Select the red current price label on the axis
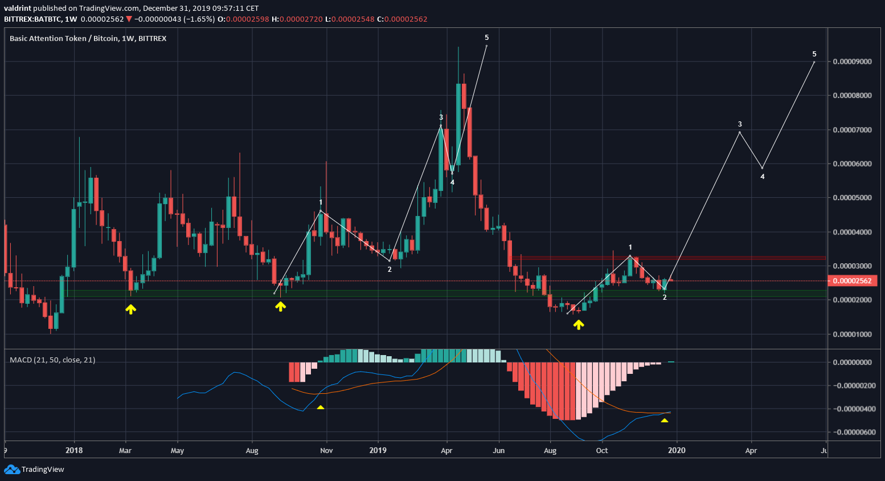The image size is (885, 481). pos(853,280)
